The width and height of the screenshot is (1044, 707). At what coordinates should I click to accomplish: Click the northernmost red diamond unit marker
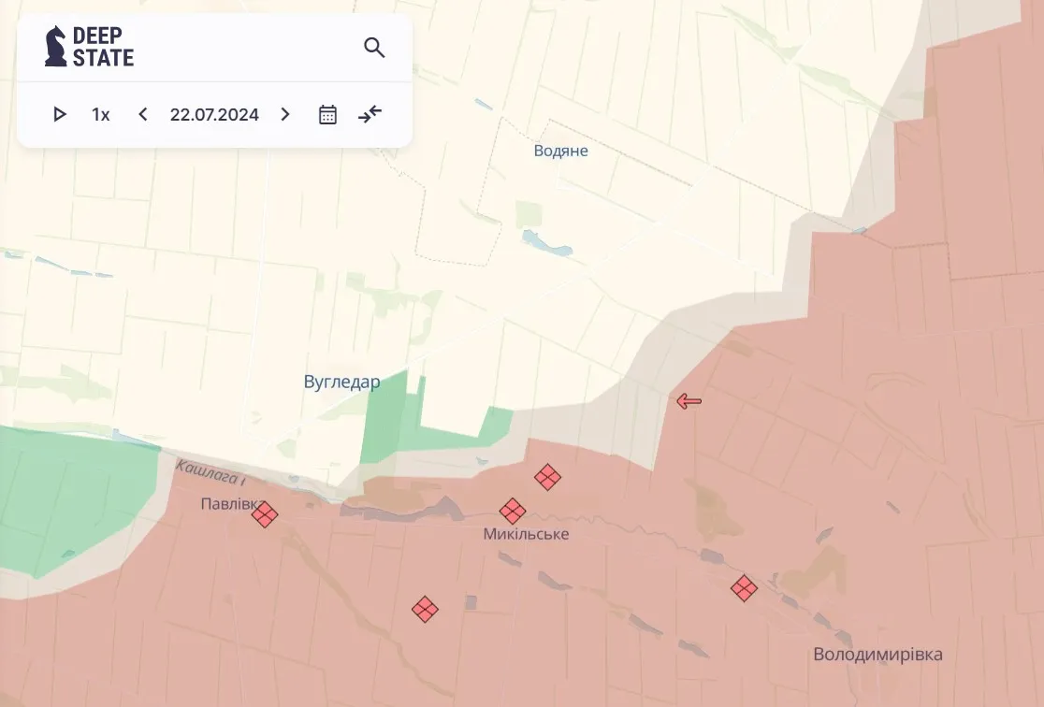(547, 477)
